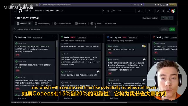Expand the Copilot dropdown arrow

point(142,11)
